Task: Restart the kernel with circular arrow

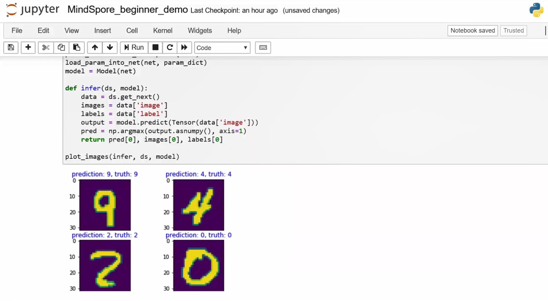Action: coord(170,47)
